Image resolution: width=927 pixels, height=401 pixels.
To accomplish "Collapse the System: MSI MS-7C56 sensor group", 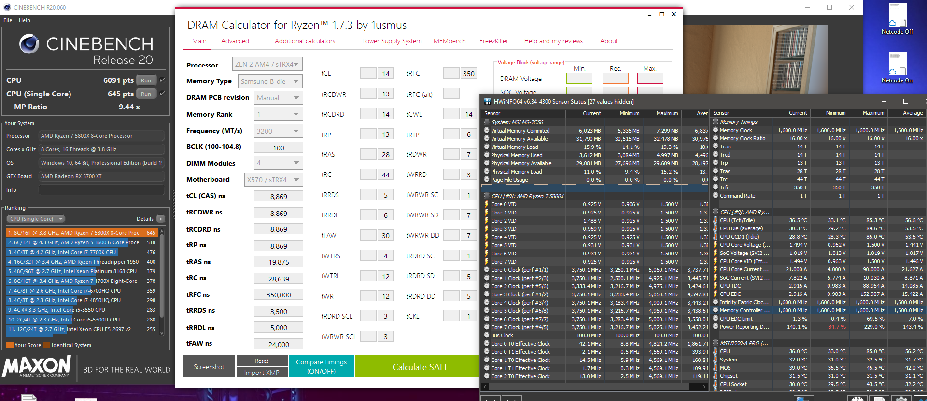I will click(487, 122).
